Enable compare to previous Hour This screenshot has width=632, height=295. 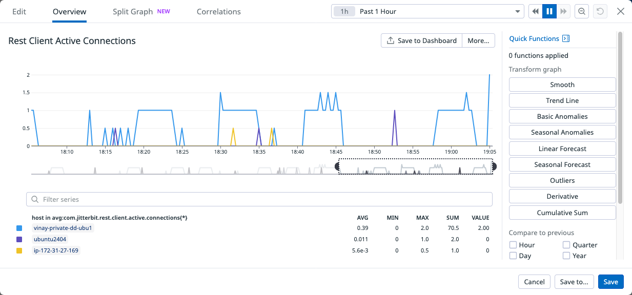pyautogui.click(x=513, y=245)
